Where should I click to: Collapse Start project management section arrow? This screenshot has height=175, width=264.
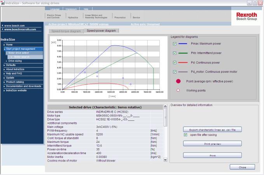[x=4, y=49]
